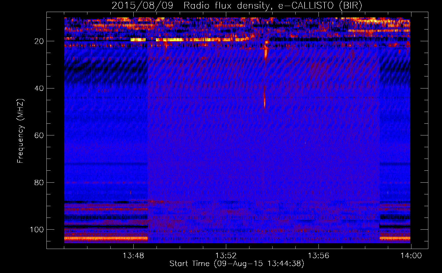Click the '13:48' time tick label
The width and height of the screenshot is (442, 273).
coord(133,256)
